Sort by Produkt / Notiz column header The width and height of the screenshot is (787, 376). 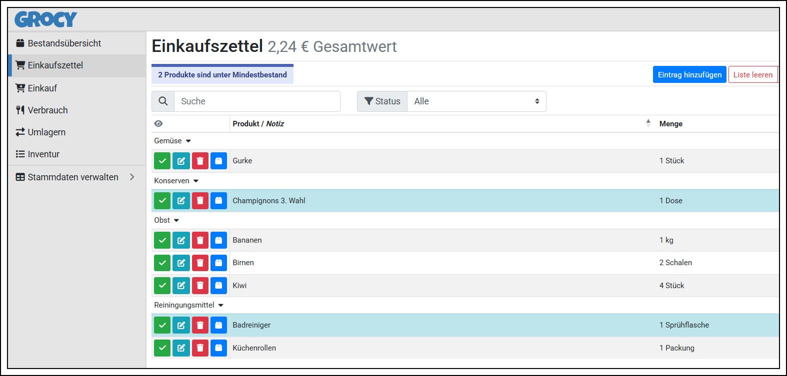coord(258,124)
